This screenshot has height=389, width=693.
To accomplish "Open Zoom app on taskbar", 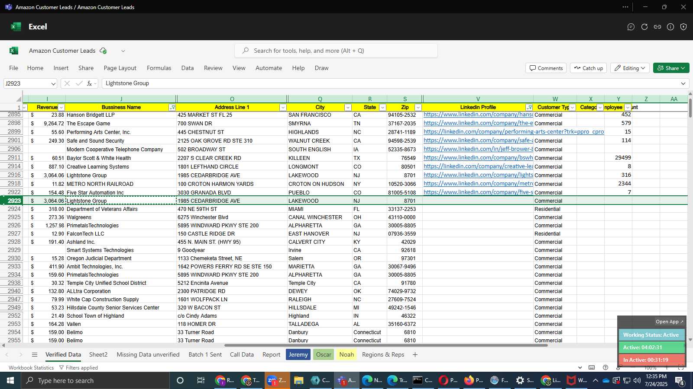I will click(277, 380).
